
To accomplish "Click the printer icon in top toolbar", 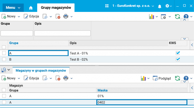I will point(66,17).
